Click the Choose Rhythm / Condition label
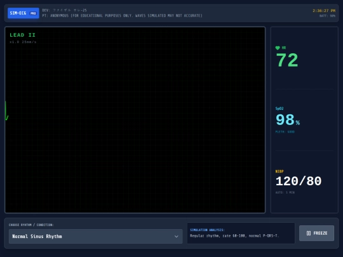The image size is (343, 257). point(31,225)
